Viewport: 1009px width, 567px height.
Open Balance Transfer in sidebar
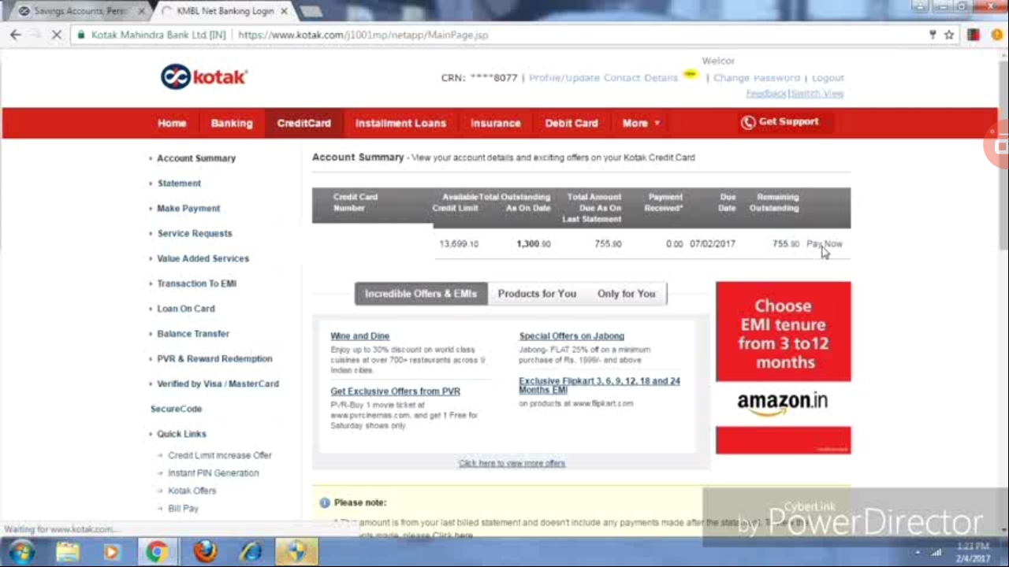[193, 334]
